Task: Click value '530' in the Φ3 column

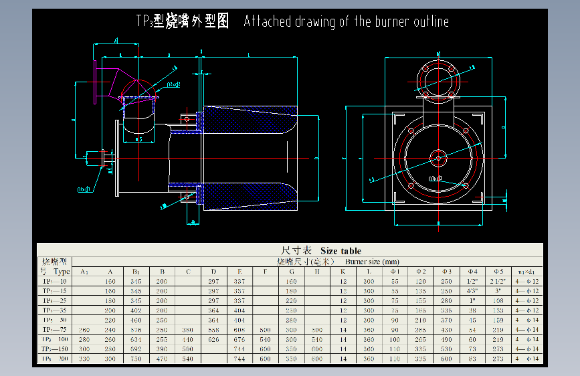Action: tap(446, 349)
